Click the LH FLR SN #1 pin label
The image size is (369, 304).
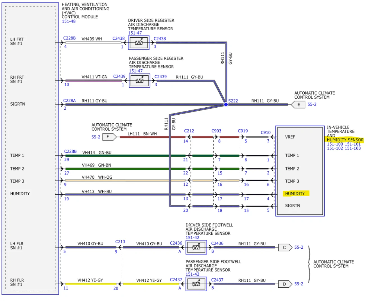click(17, 246)
